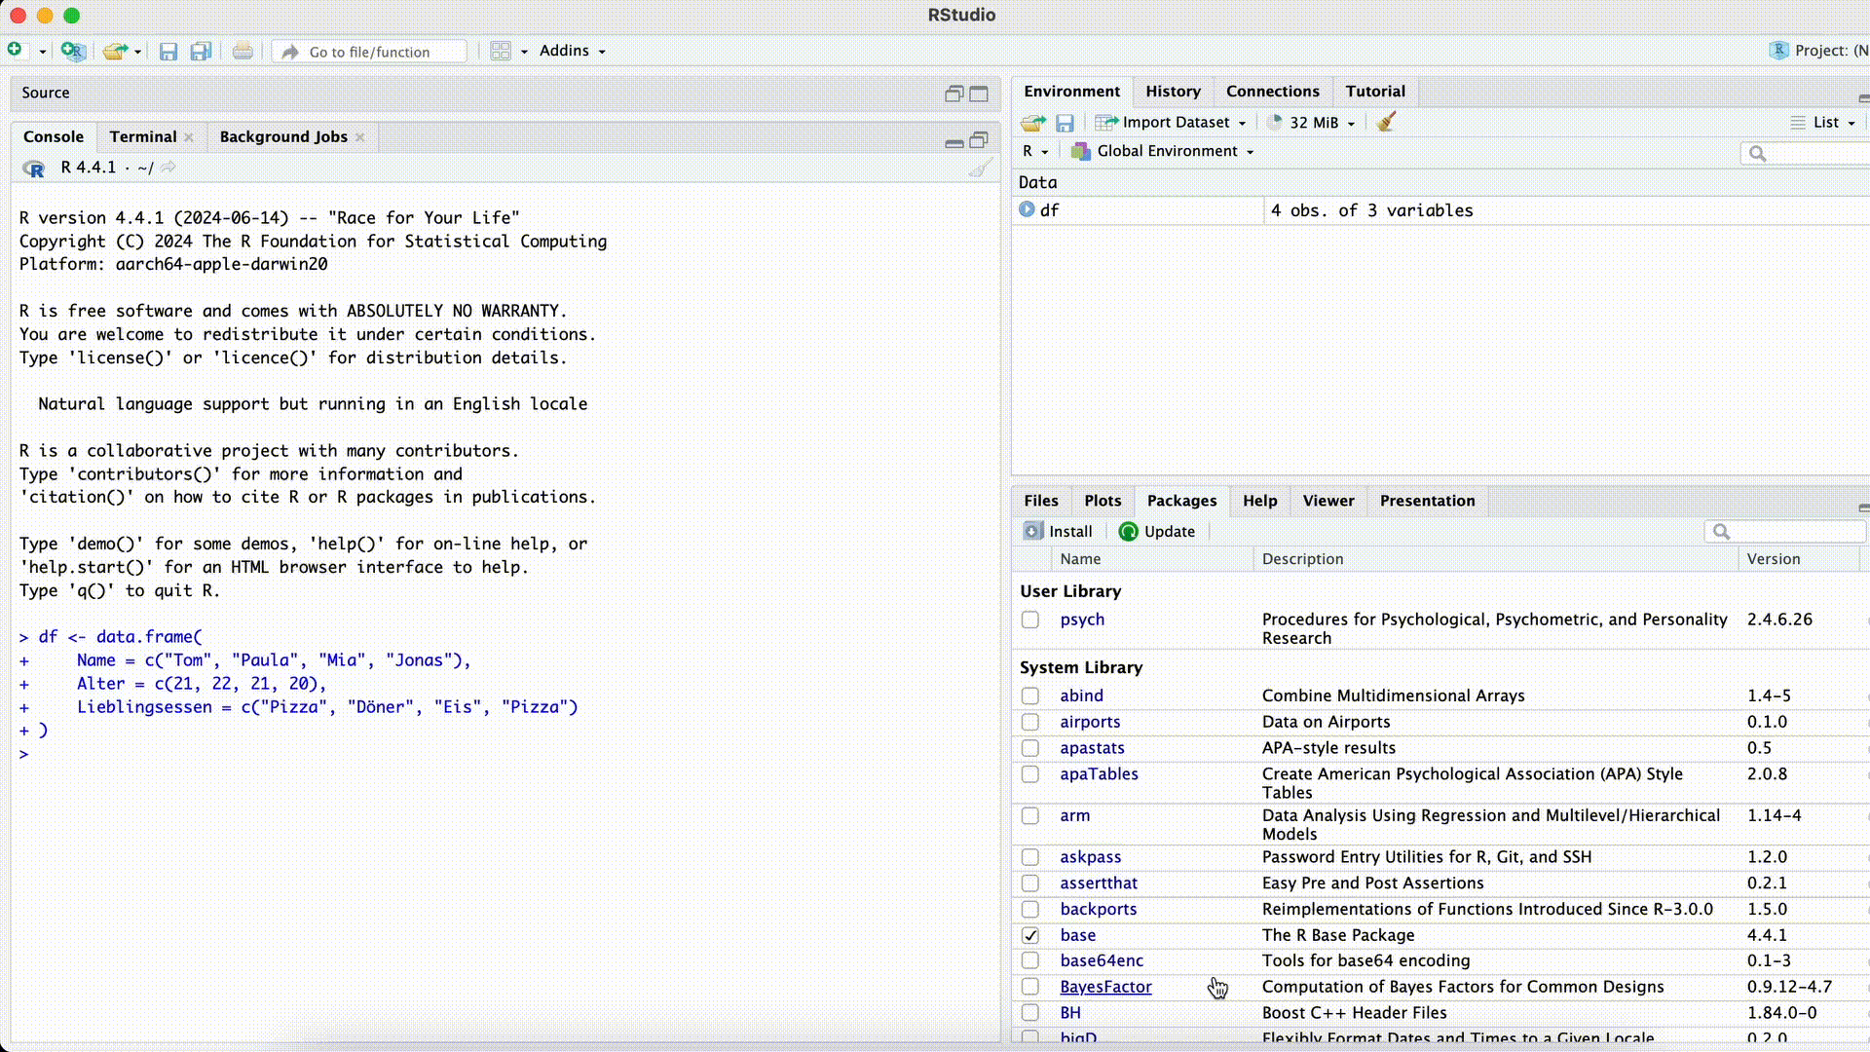Click the workspace panes grid icon
The height and width of the screenshot is (1052, 1870).
click(x=501, y=51)
